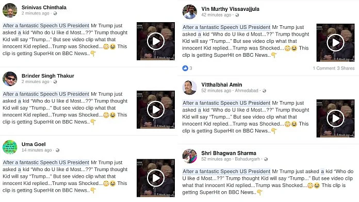View the 3 Shares link
The height and width of the screenshot is (202, 359).
tap(346, 68)
